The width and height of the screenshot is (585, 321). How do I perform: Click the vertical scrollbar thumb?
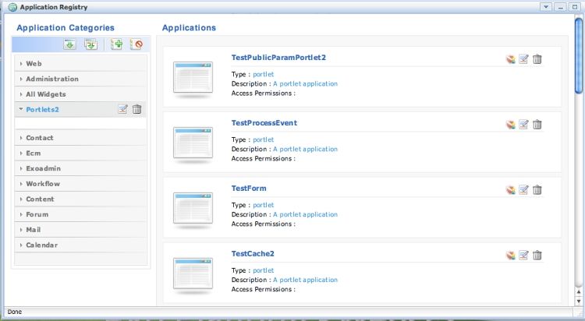coord(579,55)
